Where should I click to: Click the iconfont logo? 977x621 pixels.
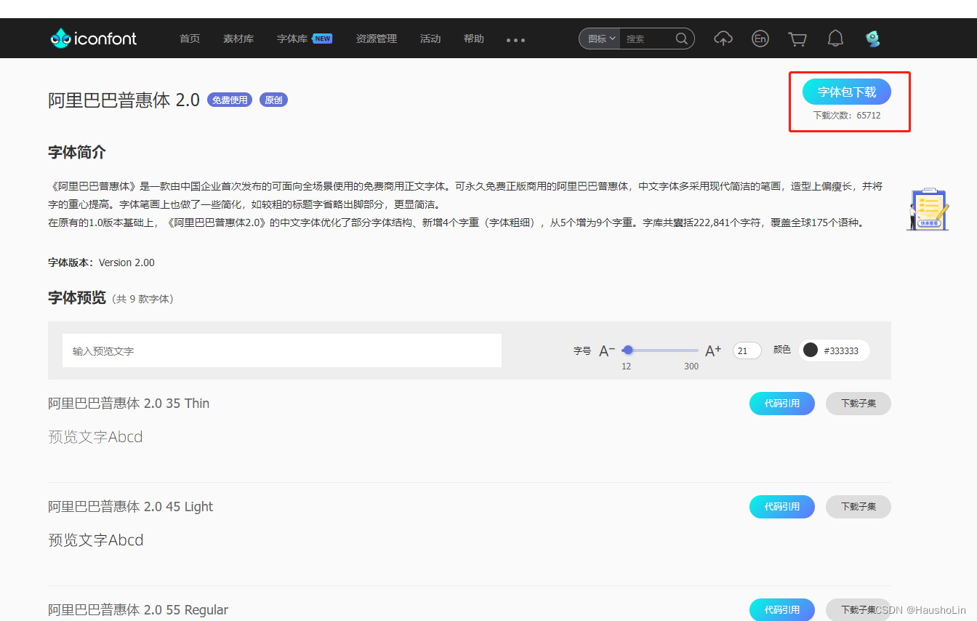tap(93, 39)
